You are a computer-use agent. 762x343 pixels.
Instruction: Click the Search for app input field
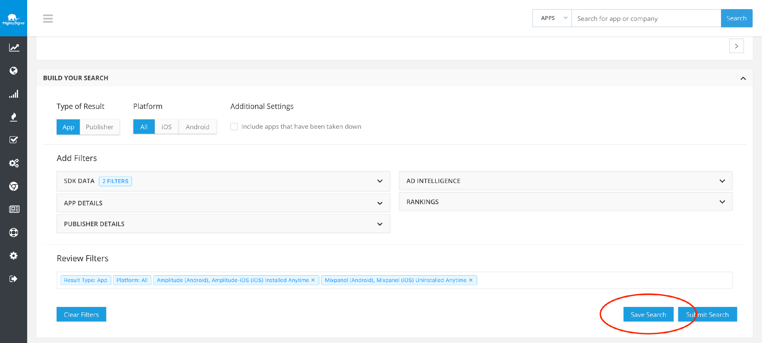tap(646, 19)
